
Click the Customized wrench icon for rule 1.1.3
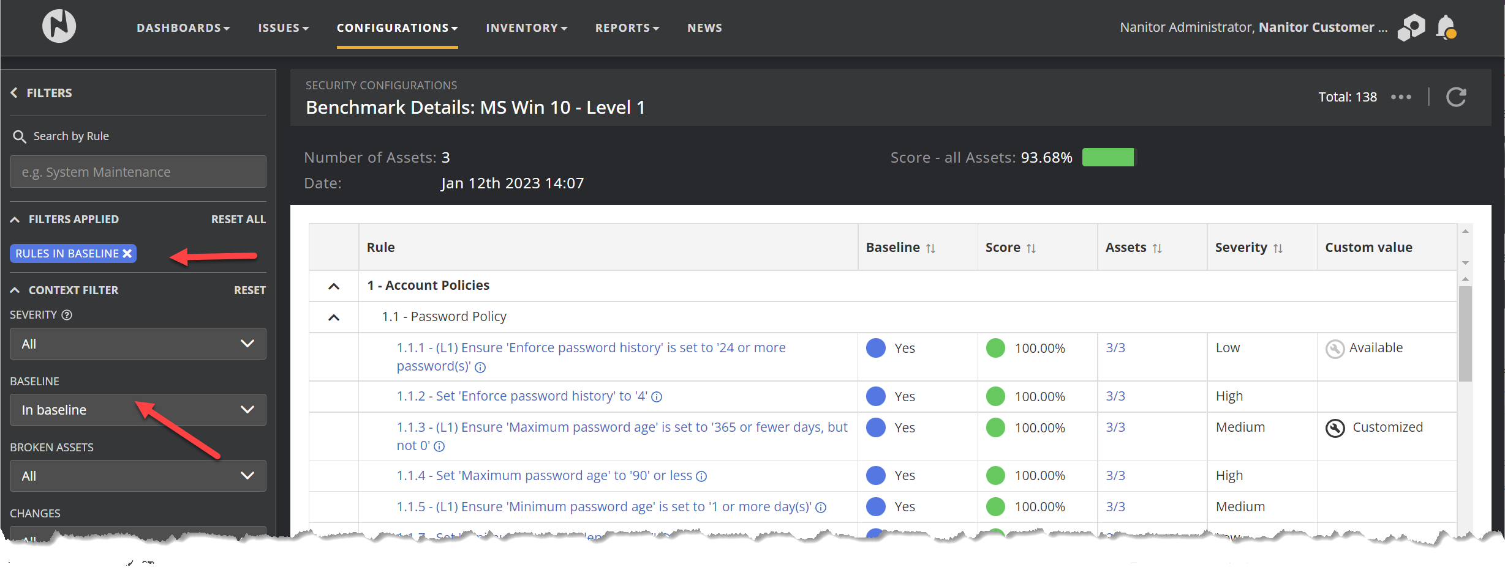pyautogui.click(x=1335, y=428)
